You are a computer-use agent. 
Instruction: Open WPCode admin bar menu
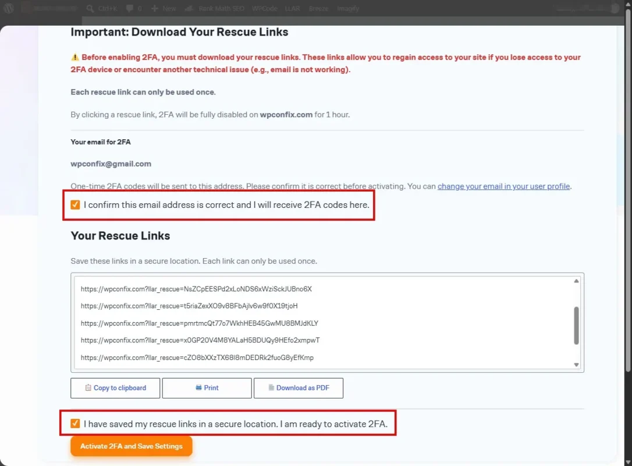[264, 9]
